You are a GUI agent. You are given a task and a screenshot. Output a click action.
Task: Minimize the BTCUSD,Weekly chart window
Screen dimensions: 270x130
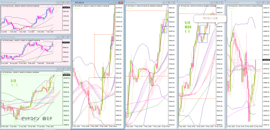pyautogui.click(x=58, y=37)
